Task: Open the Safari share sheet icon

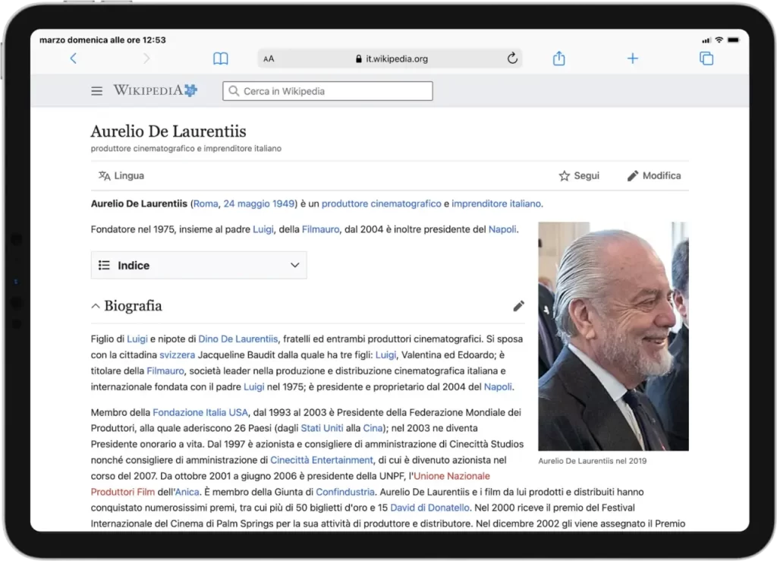Action: (559, 58)
